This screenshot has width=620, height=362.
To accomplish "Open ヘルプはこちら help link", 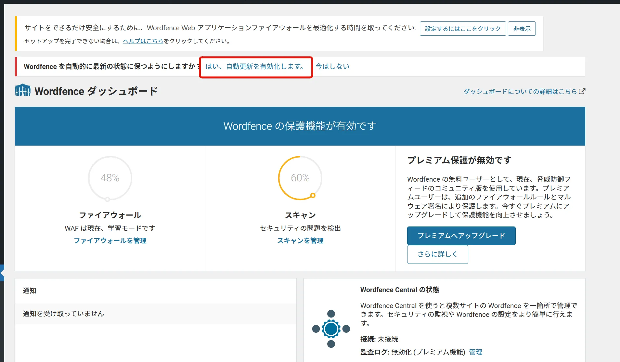I will pyautogui.click(x=142, y=41).
